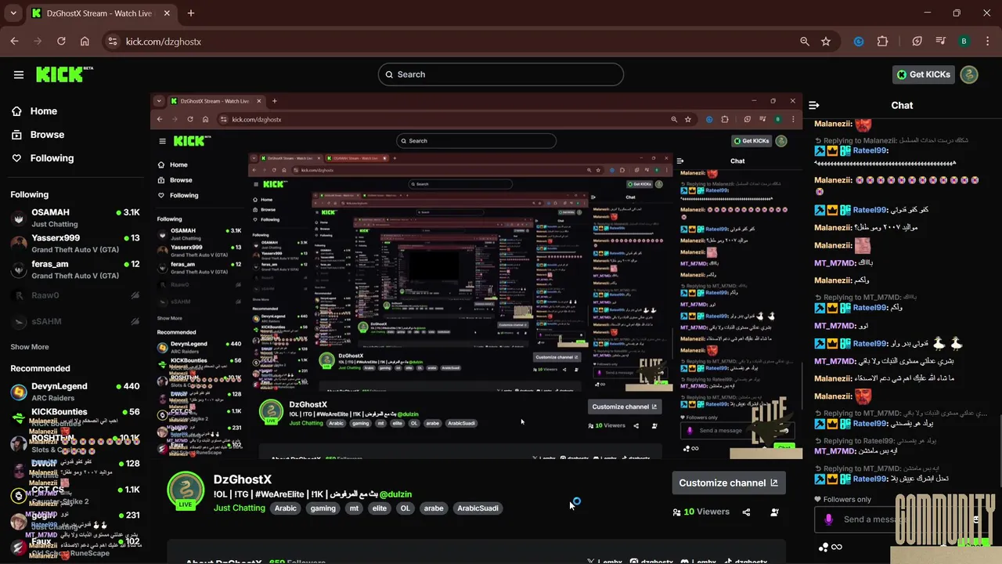Open site information icon beside the URL
Screen dimensions: 1002x564
[x=112, y=42]
